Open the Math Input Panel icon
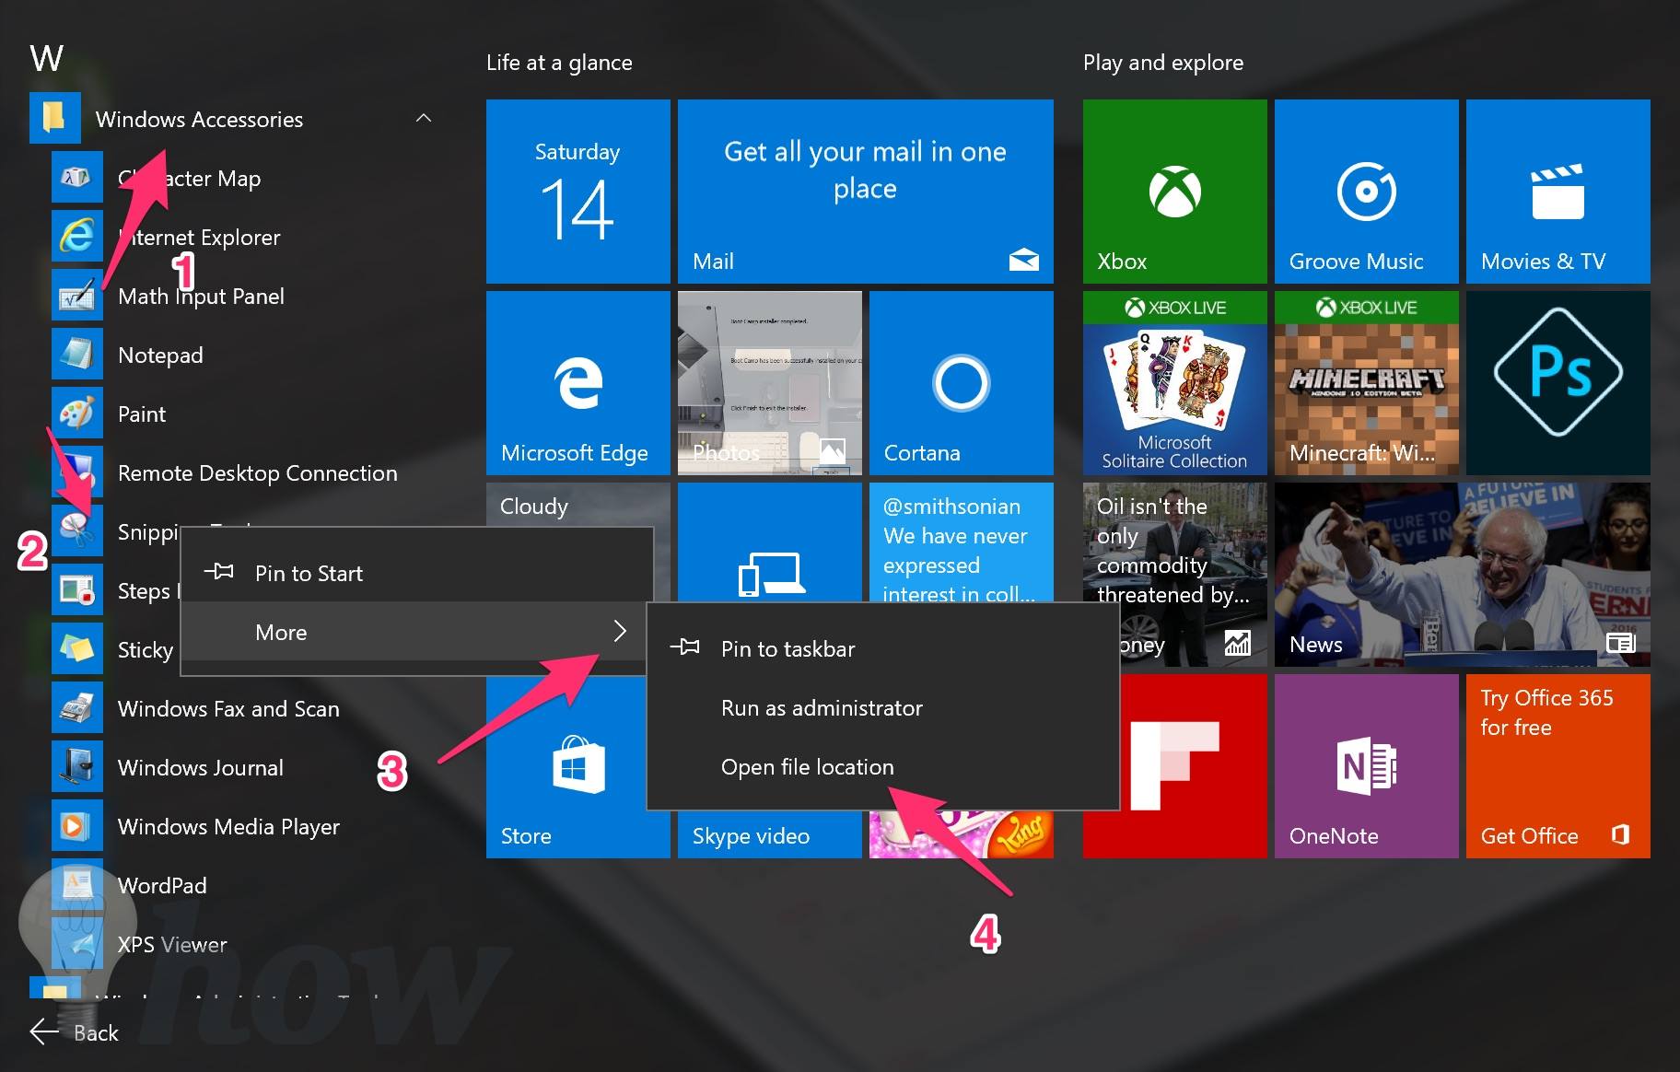This screenshot has width=1680, height=1072. point(76,296)
